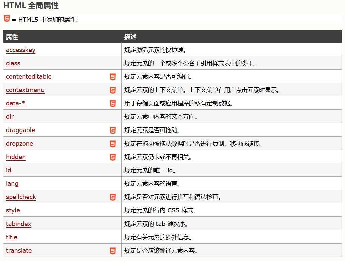Click description 规定元素的 tab 键次序

click(156, 224)
